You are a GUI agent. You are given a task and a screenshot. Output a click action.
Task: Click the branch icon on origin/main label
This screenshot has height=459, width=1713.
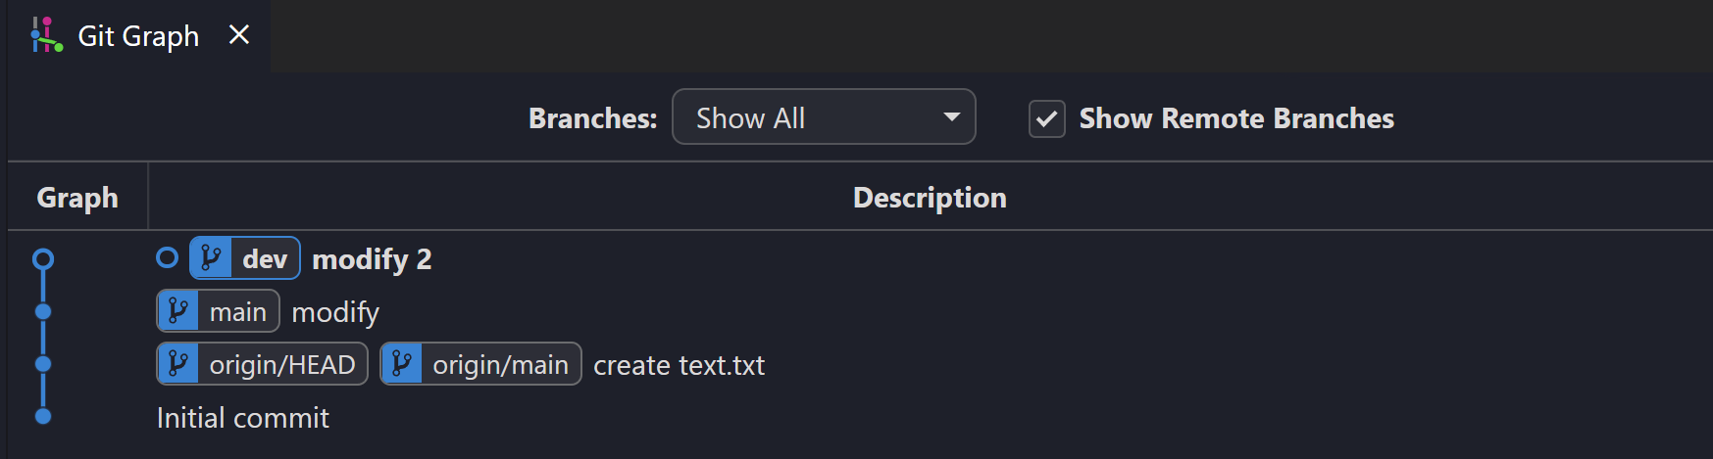click(402, 364)
